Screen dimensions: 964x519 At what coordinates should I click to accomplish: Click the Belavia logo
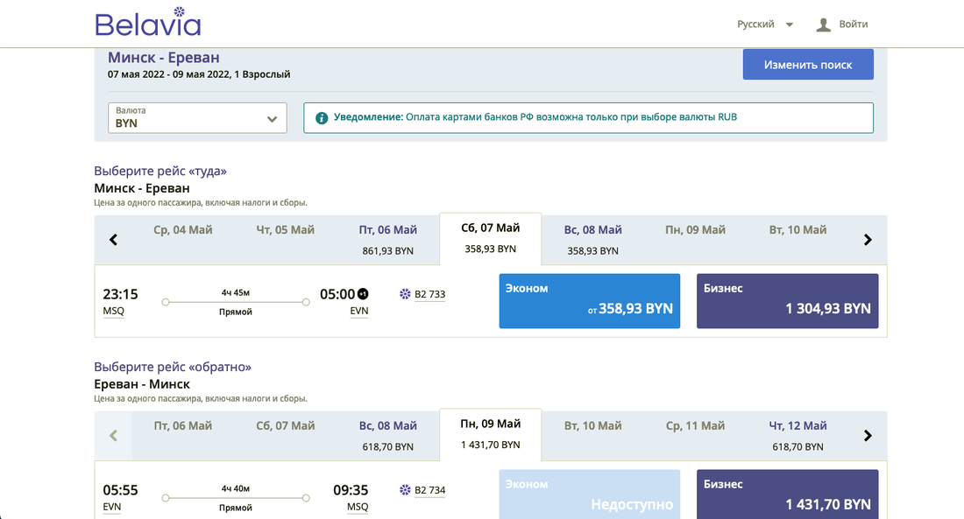(x=148, y=24)
